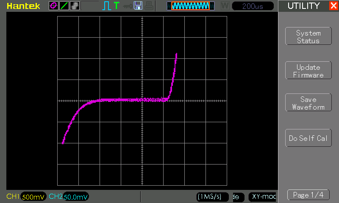Screen dimensions: 339x203
Task: Choose Save Waveform
Action: point(308,102)
